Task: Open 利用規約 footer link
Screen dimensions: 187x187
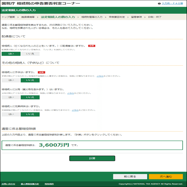Action: [49, 184]
